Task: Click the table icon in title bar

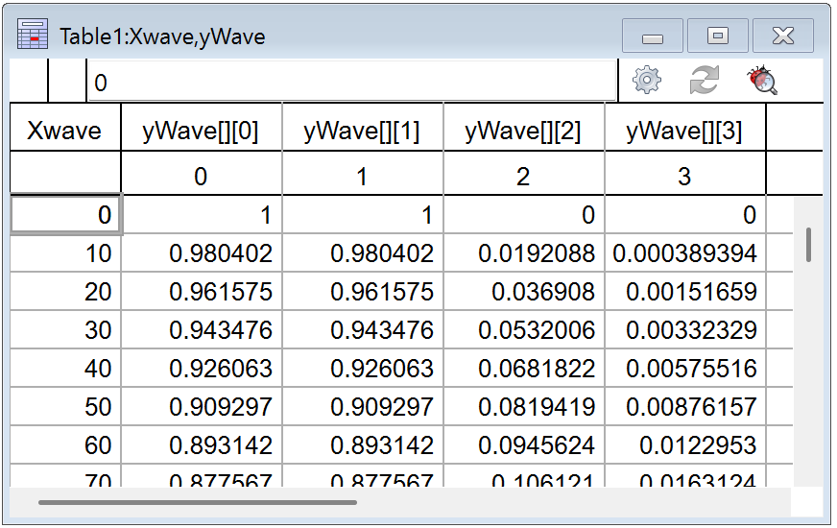Action: (33, 36)
